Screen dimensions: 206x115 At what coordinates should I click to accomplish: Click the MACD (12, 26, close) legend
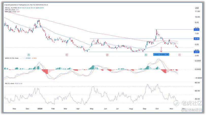(12, 58)
